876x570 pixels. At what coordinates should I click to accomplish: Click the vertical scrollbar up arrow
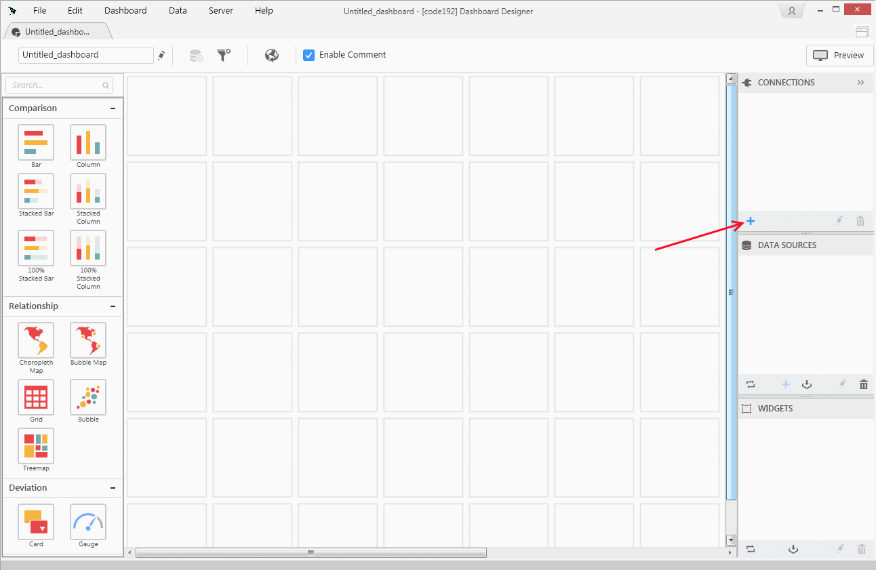731,79
